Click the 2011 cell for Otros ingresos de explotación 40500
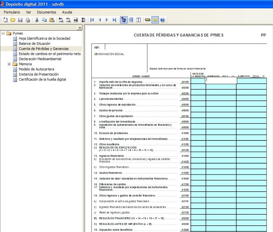 pos(221,104)
